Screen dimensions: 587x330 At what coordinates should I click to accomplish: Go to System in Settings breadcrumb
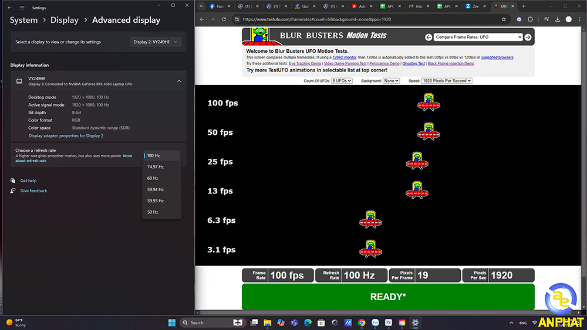click(x=23, y=20)
